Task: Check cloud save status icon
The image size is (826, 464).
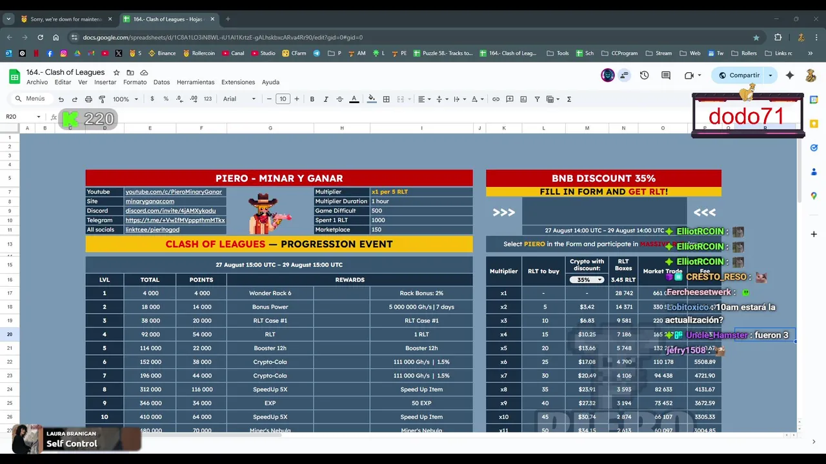Action: (144, 73)
